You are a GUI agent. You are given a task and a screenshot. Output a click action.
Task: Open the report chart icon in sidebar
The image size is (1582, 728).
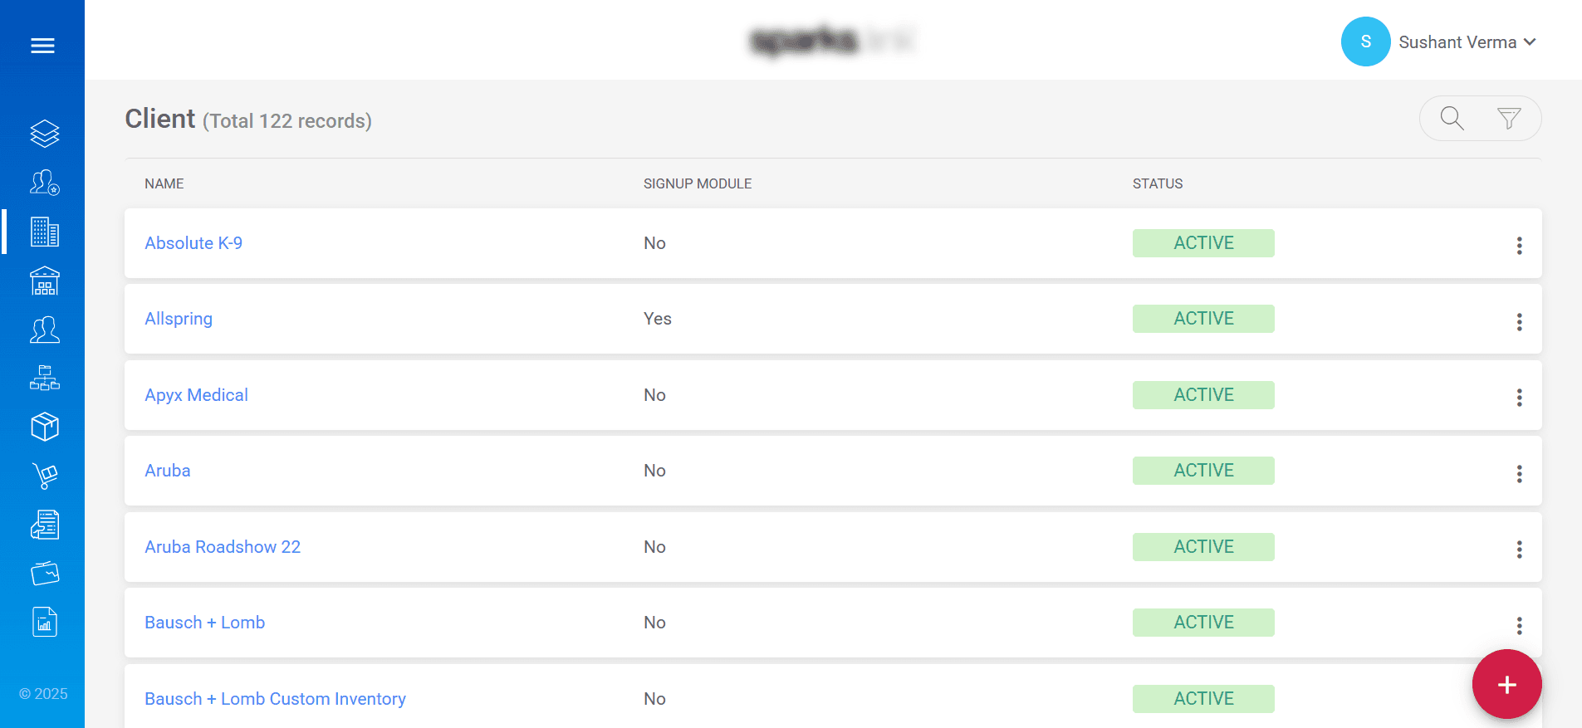pos(44,621)
